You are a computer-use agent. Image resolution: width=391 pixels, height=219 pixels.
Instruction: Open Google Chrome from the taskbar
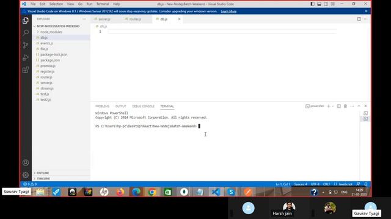click(152, 192)
